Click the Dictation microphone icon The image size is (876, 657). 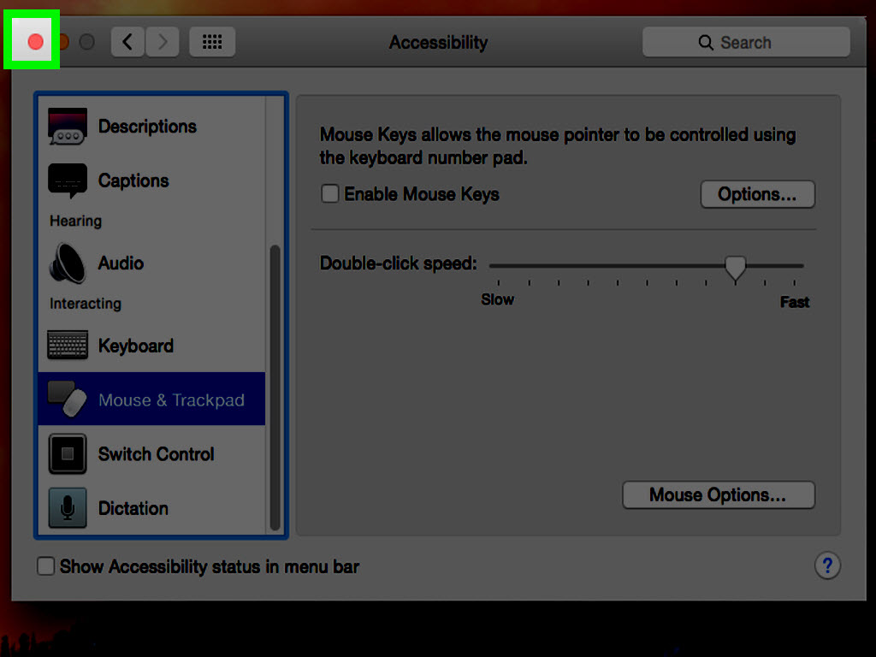[68, 508]
